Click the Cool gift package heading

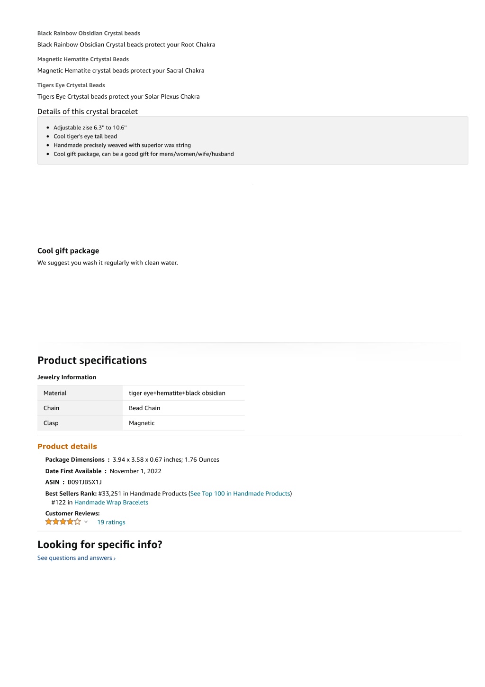click(x=68, y=251)
